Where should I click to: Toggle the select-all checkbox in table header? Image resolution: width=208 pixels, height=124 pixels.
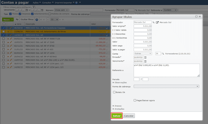[4, 24]
